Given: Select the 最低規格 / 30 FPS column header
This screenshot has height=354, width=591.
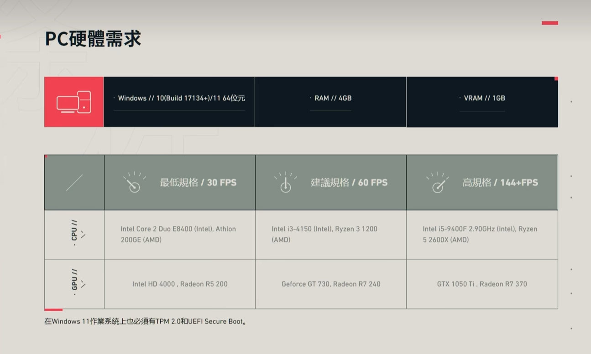Looking at the screenshot, I should coord(180,183).
